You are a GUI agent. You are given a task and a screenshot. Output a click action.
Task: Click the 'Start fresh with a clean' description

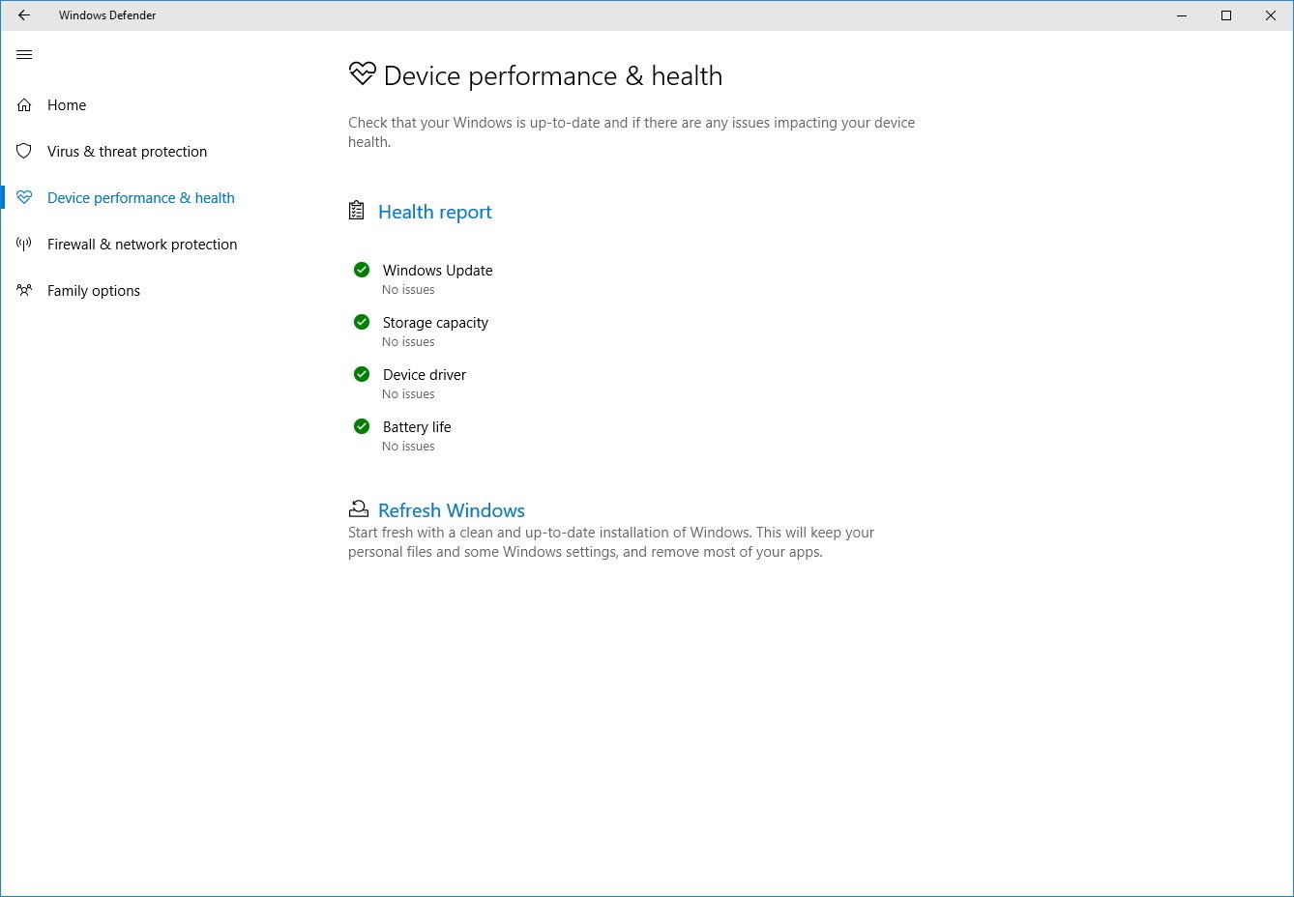(611, 542)
